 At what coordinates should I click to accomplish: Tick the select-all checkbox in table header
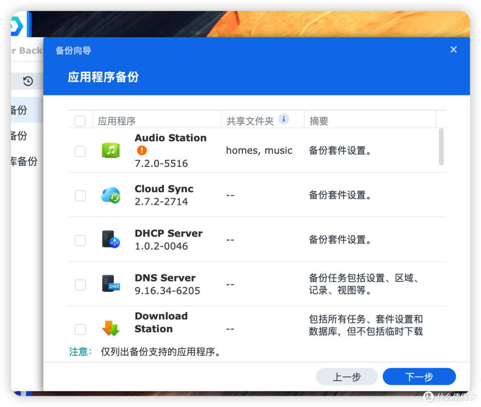[x=80, y=121]
